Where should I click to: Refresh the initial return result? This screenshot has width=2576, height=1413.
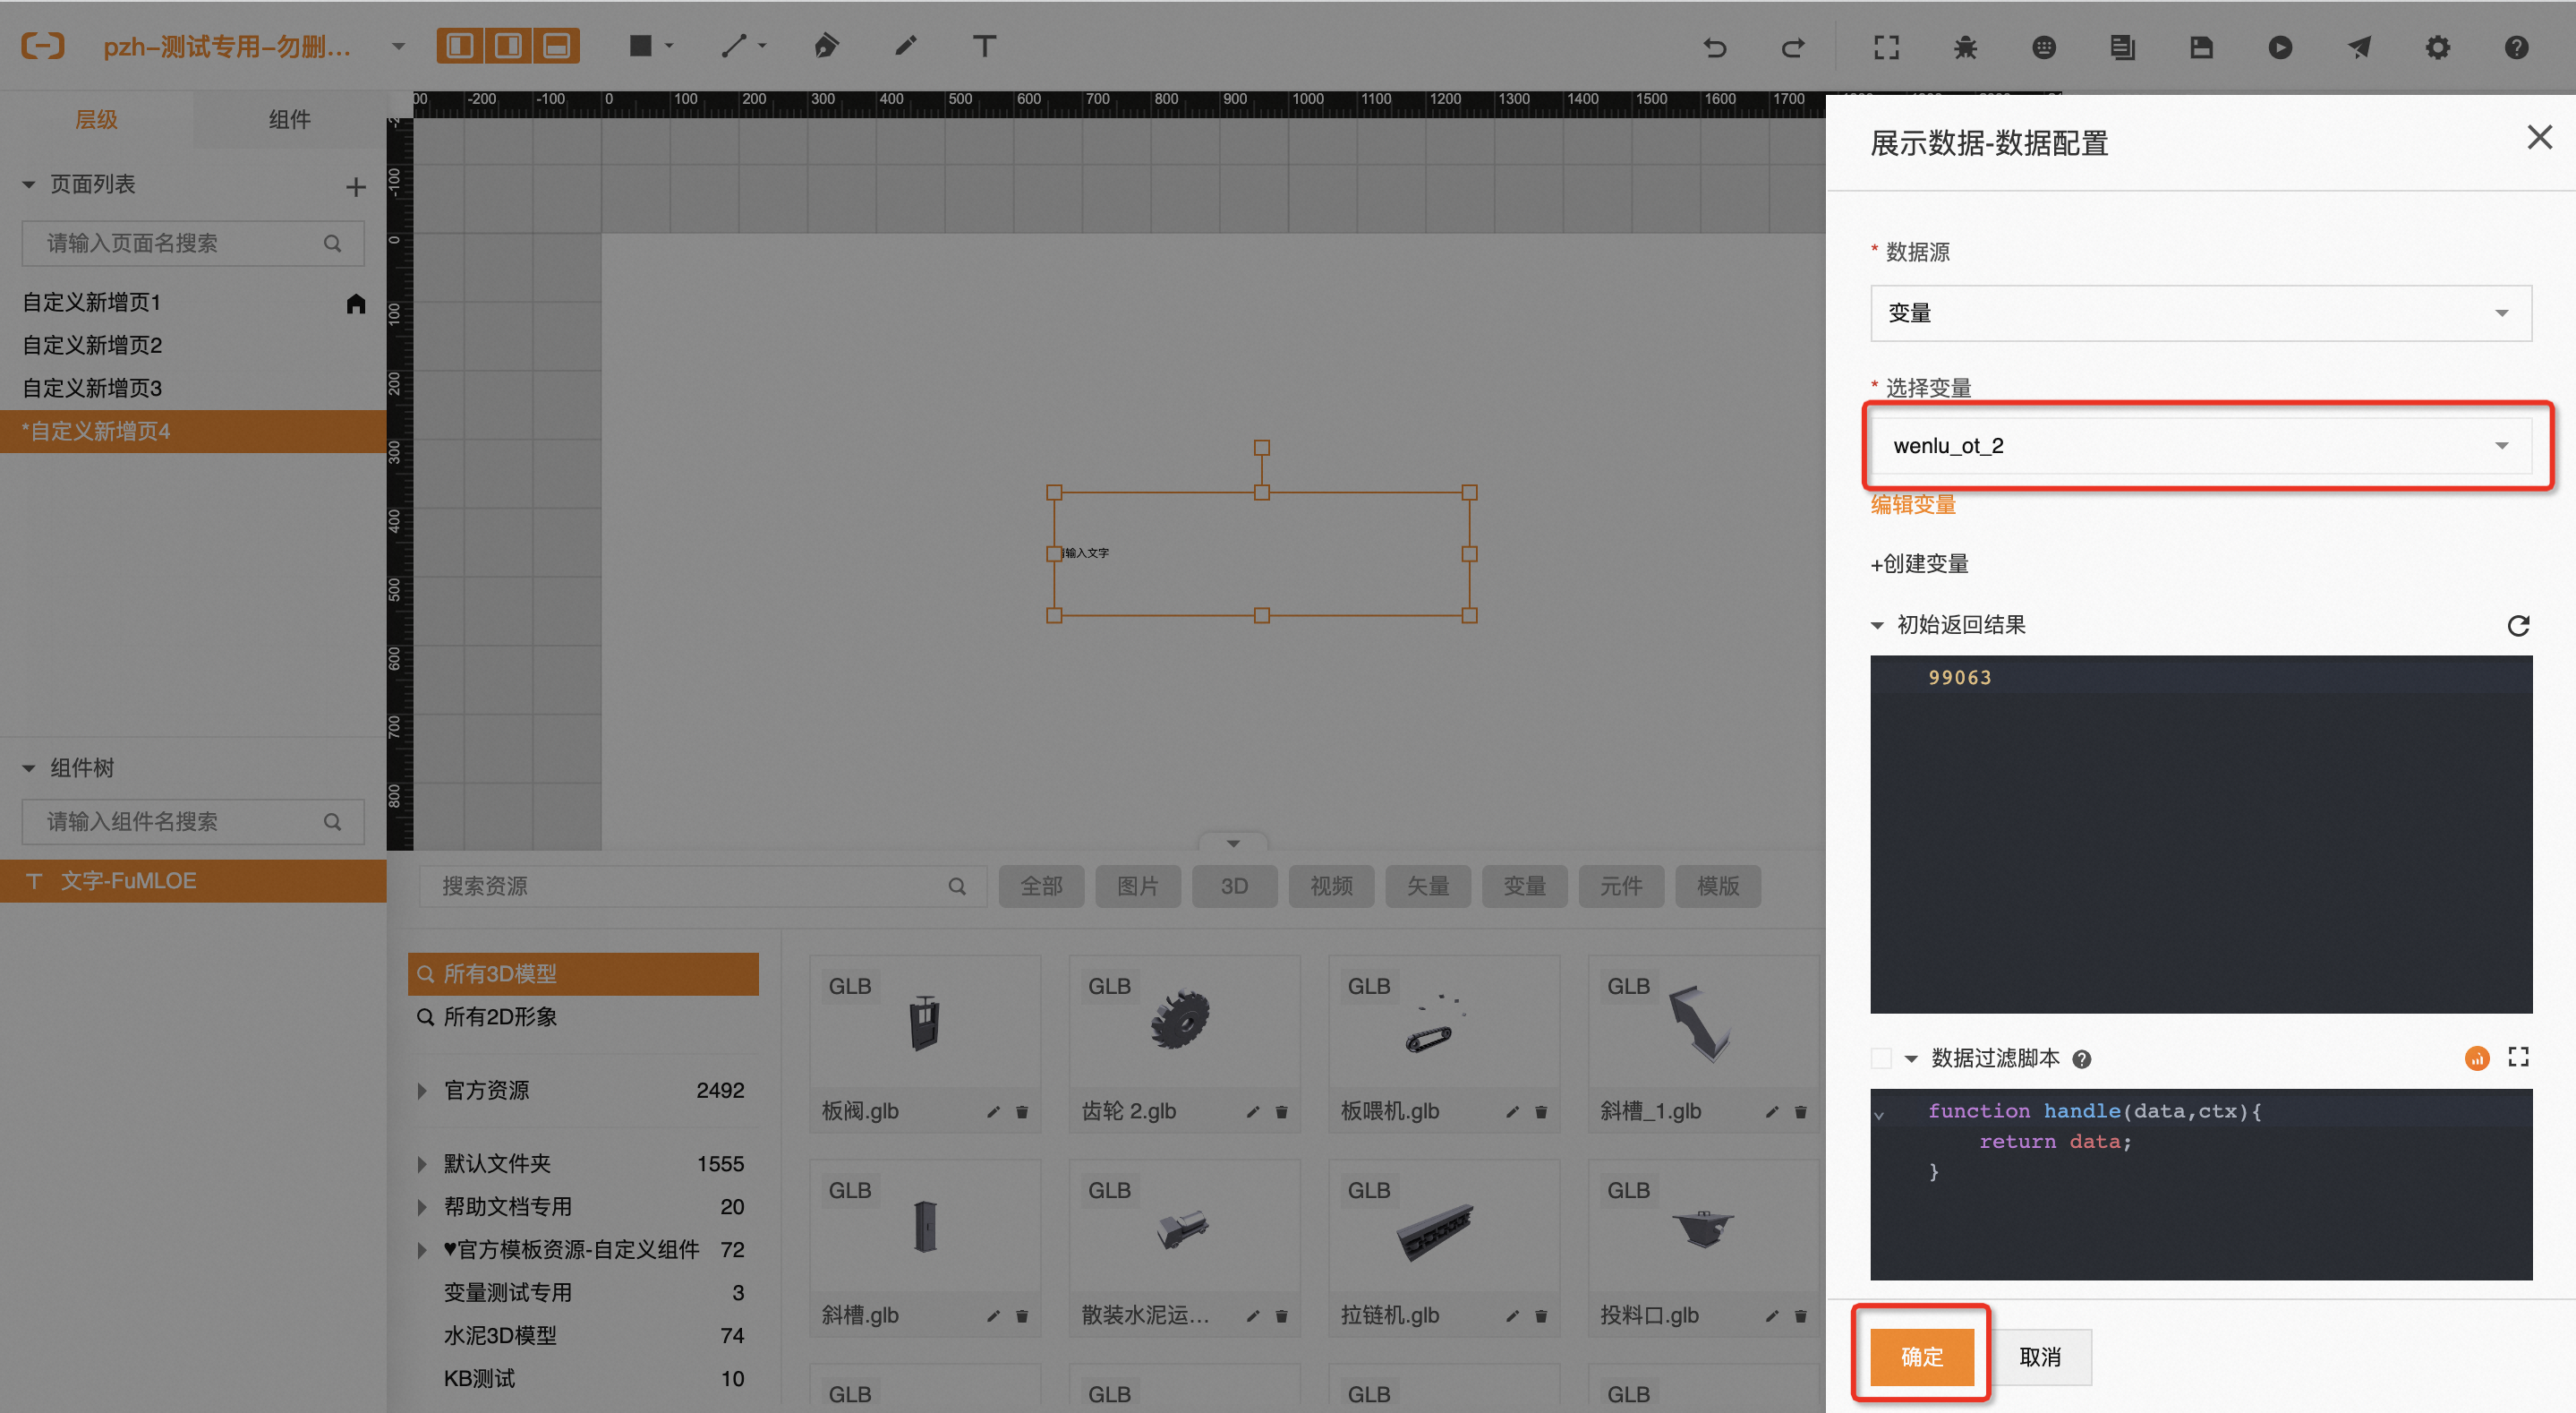pyautogui.click(x=2518, y=625)
